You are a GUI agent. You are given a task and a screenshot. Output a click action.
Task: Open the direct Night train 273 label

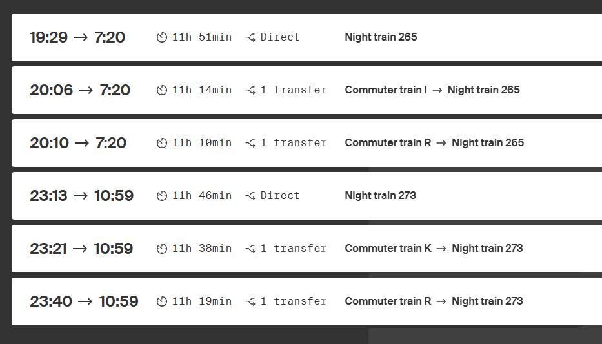pos(381,196)
